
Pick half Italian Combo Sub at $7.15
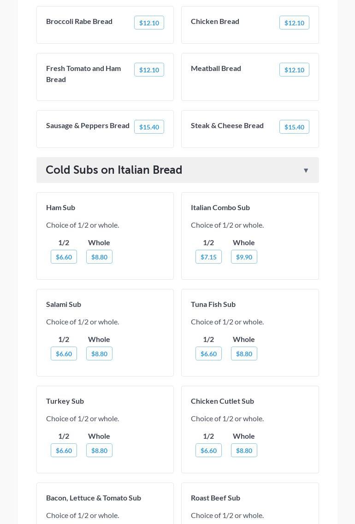tap(208, 257)
